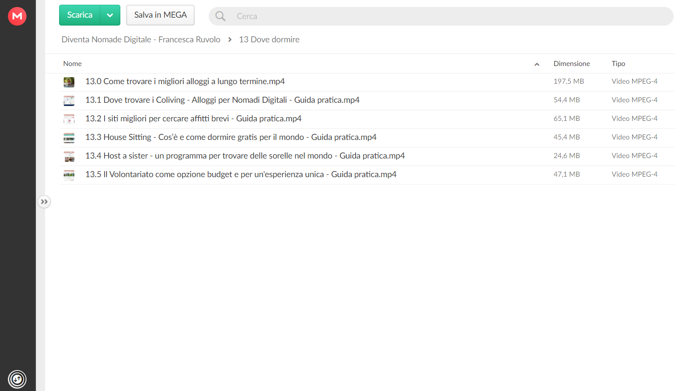Click the 47,1 MB size value

[x=567, y=174]
